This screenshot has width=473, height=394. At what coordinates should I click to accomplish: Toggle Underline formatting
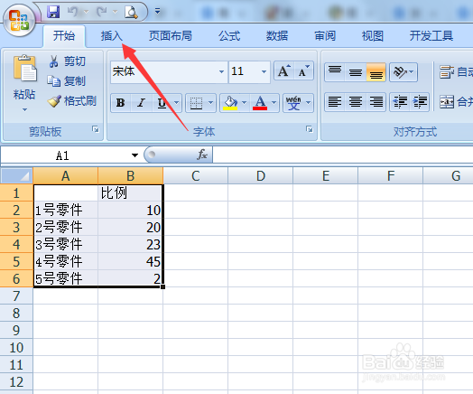pos(162,103)
